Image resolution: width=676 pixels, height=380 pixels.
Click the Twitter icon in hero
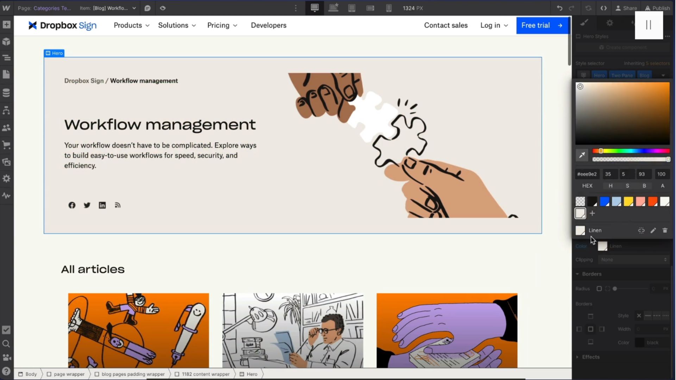(87, 205)
